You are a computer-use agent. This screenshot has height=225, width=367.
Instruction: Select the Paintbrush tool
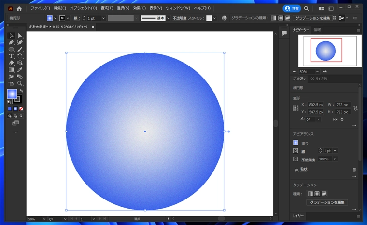(x=20, y=49)
